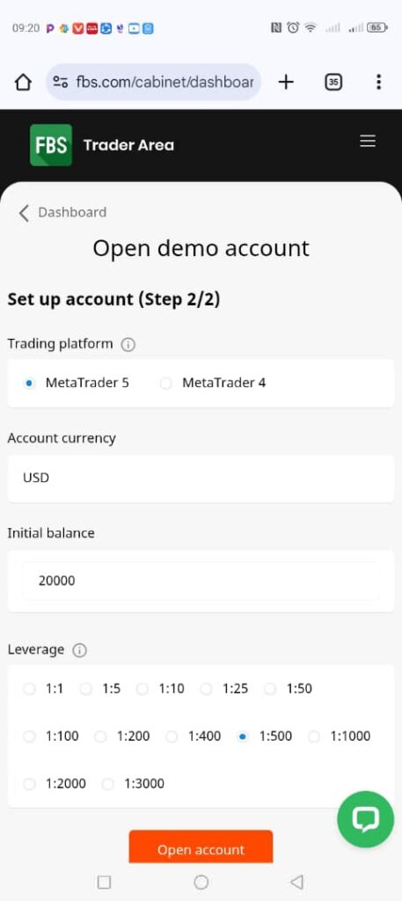
Task: Open the hamburger menu in Trader Area
Action: 368,142
